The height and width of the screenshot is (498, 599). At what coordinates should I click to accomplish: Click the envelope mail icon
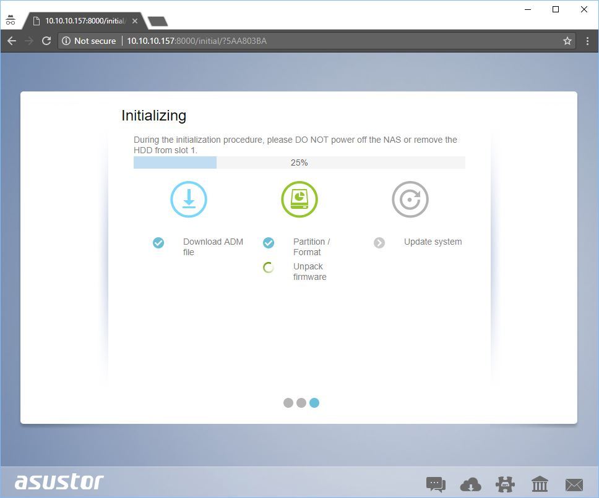574,484
